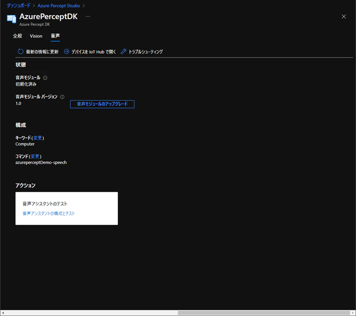Click the version value 1.0
The width and height of the screenshot is (356, 316).
click(x=18, y=103)
